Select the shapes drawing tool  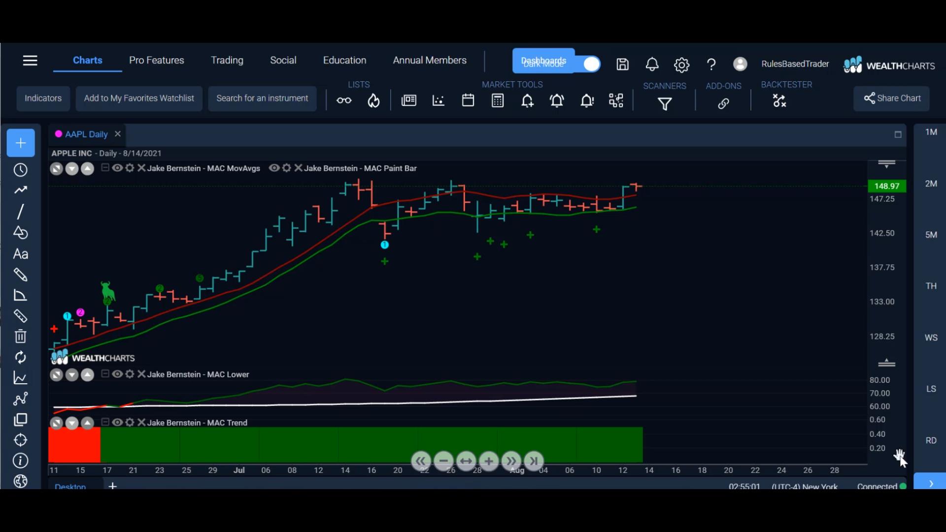pyautogui.click(x=20, y=233)
